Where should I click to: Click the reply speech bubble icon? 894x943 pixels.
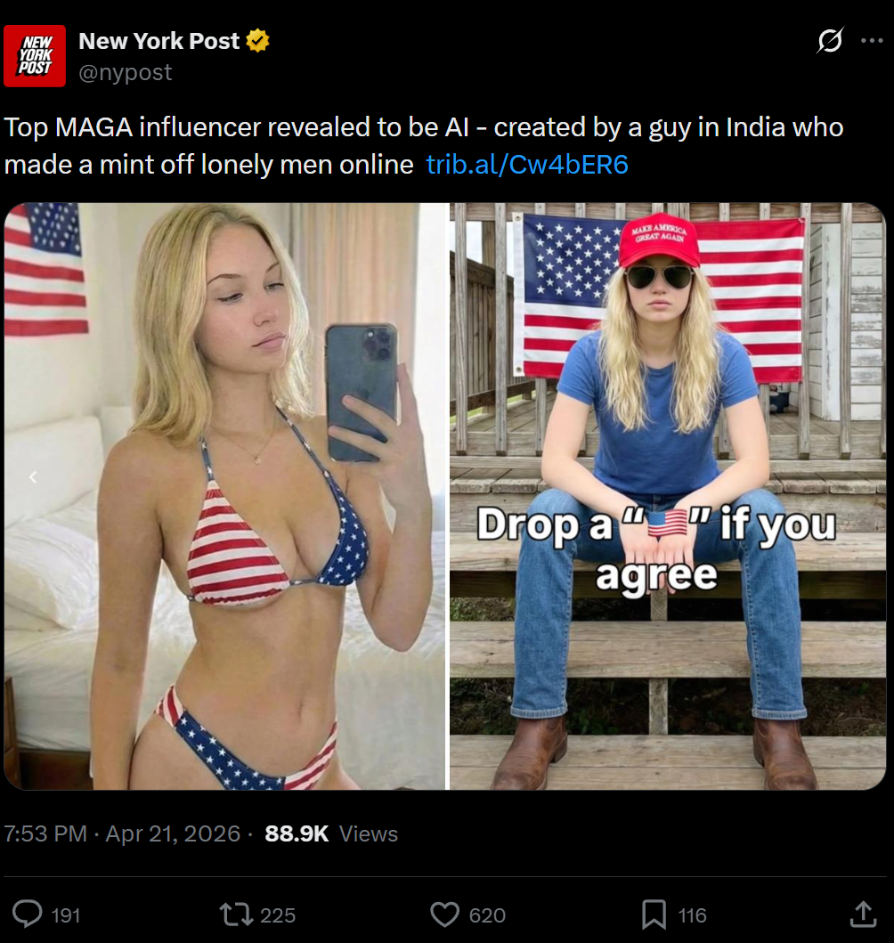tap(28, 914)
